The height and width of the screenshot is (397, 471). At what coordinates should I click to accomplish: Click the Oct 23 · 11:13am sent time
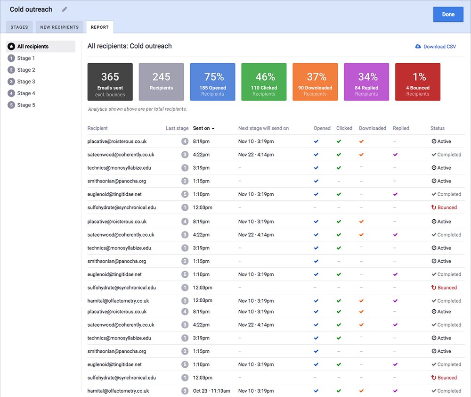coord(211,391)
